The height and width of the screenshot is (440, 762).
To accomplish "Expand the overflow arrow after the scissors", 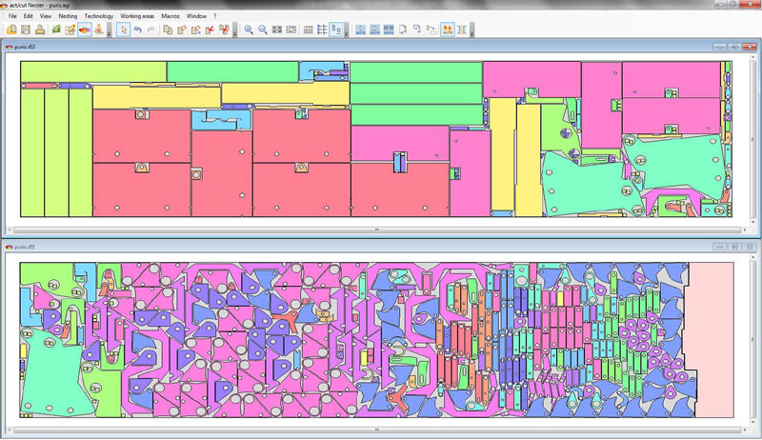I will (x=234, y=30).
